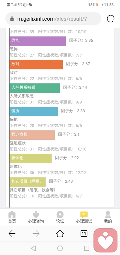Open the 论坛 forum icon
This screenshot has width=120, height=255.
[x=60, y=217]
